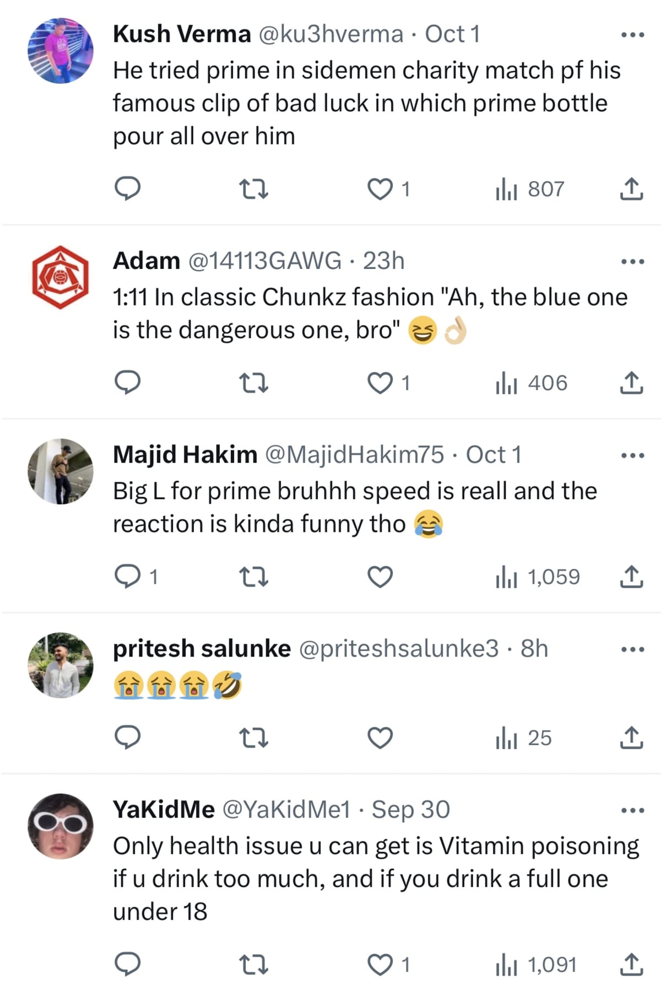Like Majid Hakim's tweet

tap(380, 577)
